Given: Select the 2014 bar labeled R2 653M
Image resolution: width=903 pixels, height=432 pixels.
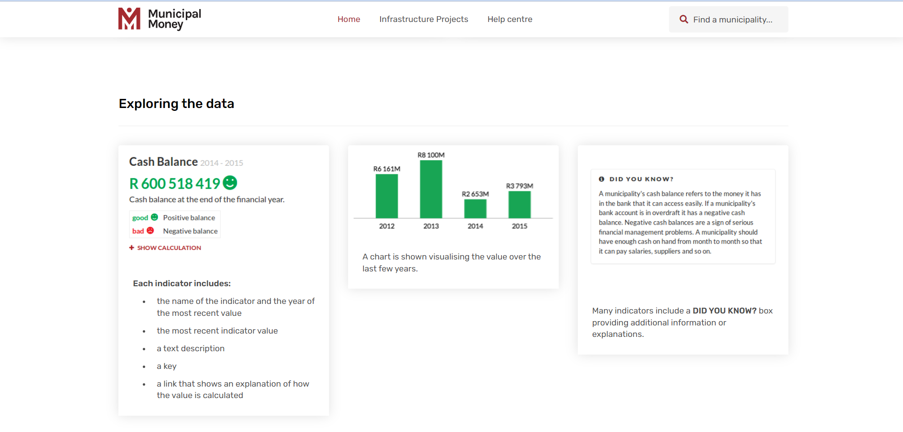Looking at the screenshot, I should coord(475,209).
